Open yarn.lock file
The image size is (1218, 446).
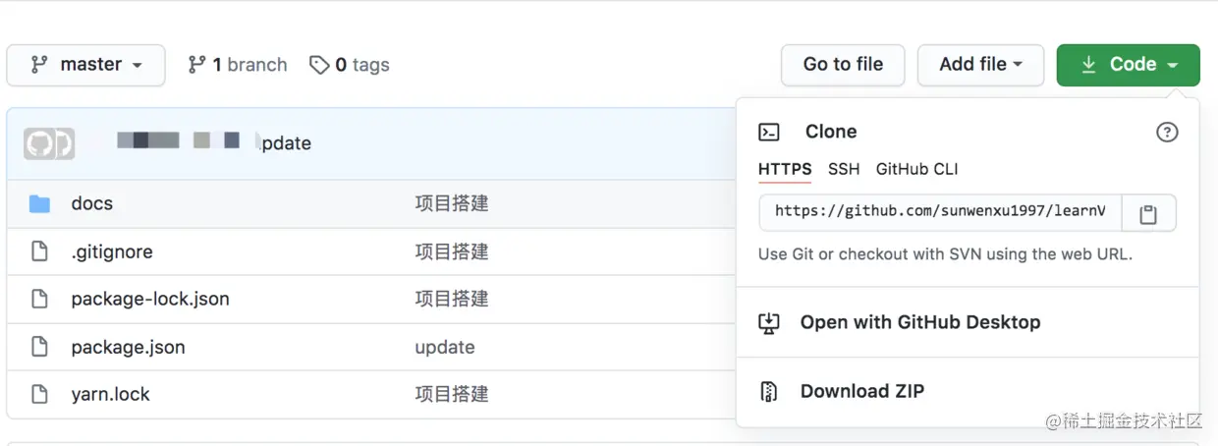point(111,394)
